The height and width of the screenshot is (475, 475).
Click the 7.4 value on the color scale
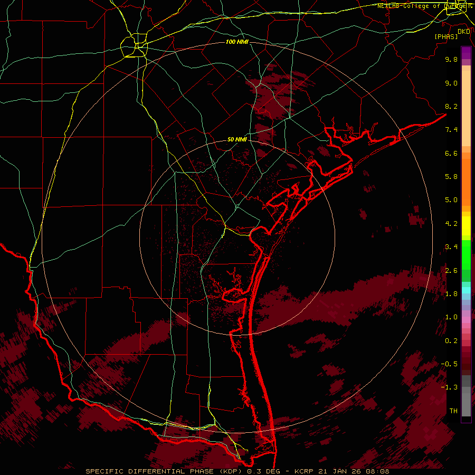click(x=451, y=130)
